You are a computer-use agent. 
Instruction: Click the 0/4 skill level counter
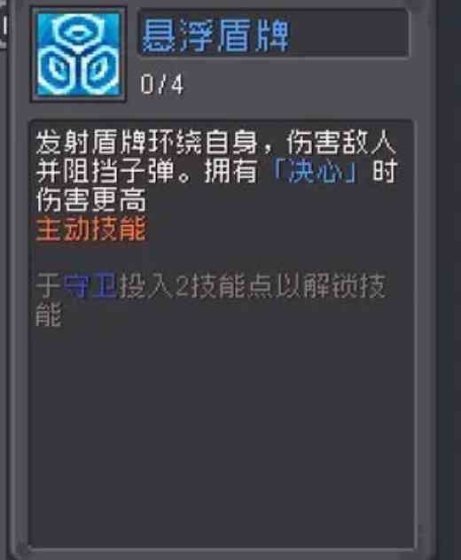click(162, 85)
